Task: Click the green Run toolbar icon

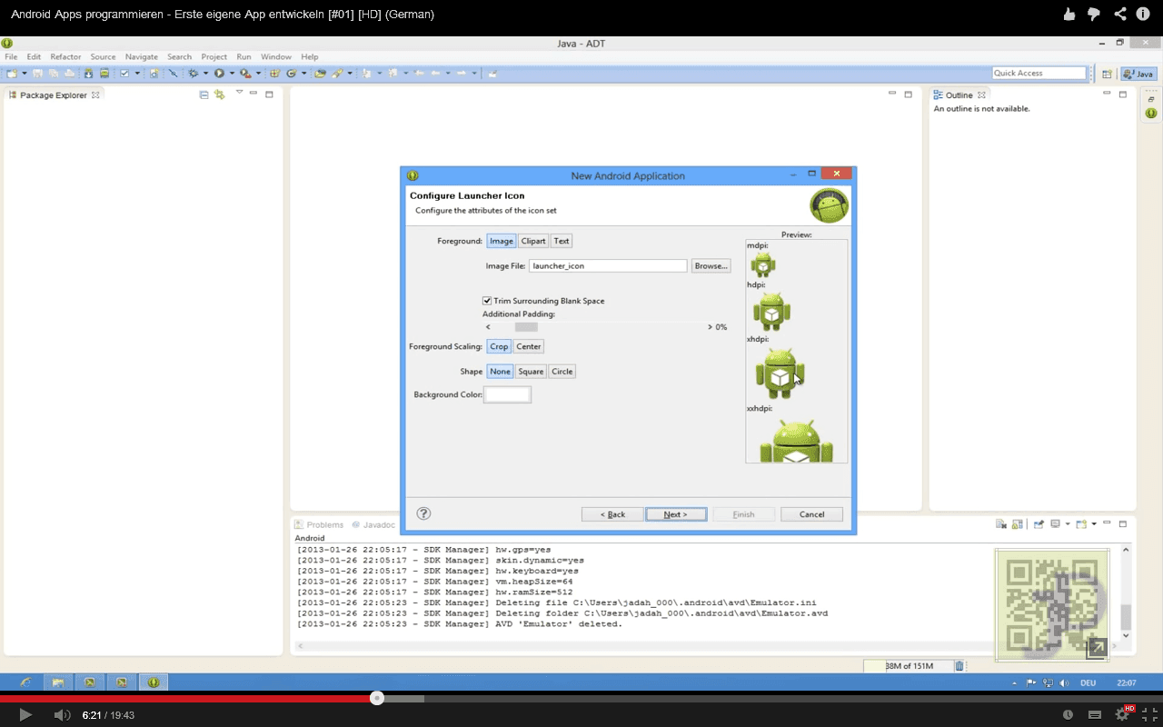Action: pos(219,73)
